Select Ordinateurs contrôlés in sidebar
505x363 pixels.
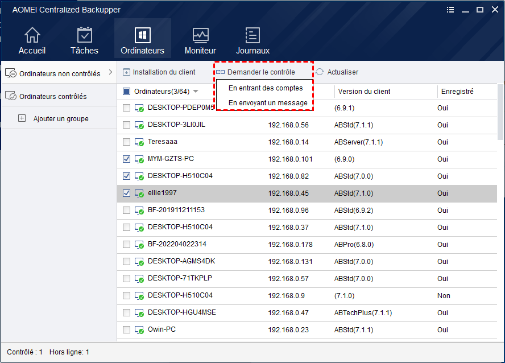[x=53, y=96]
